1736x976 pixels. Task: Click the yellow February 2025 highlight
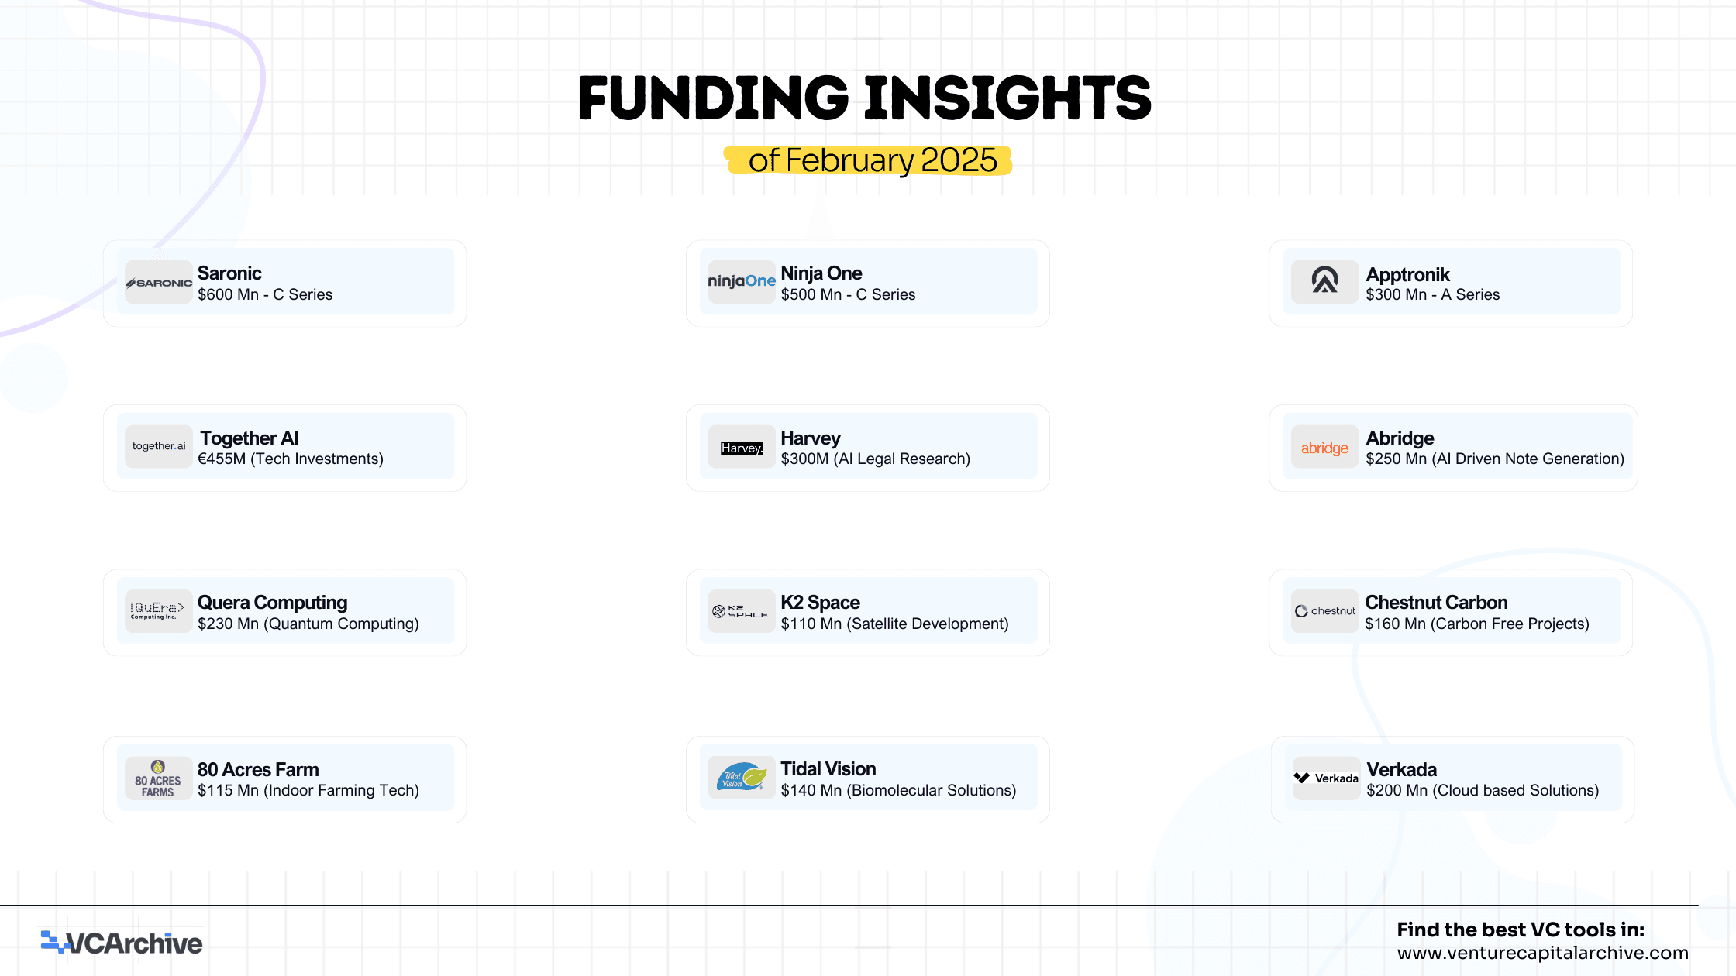point(869,160)
